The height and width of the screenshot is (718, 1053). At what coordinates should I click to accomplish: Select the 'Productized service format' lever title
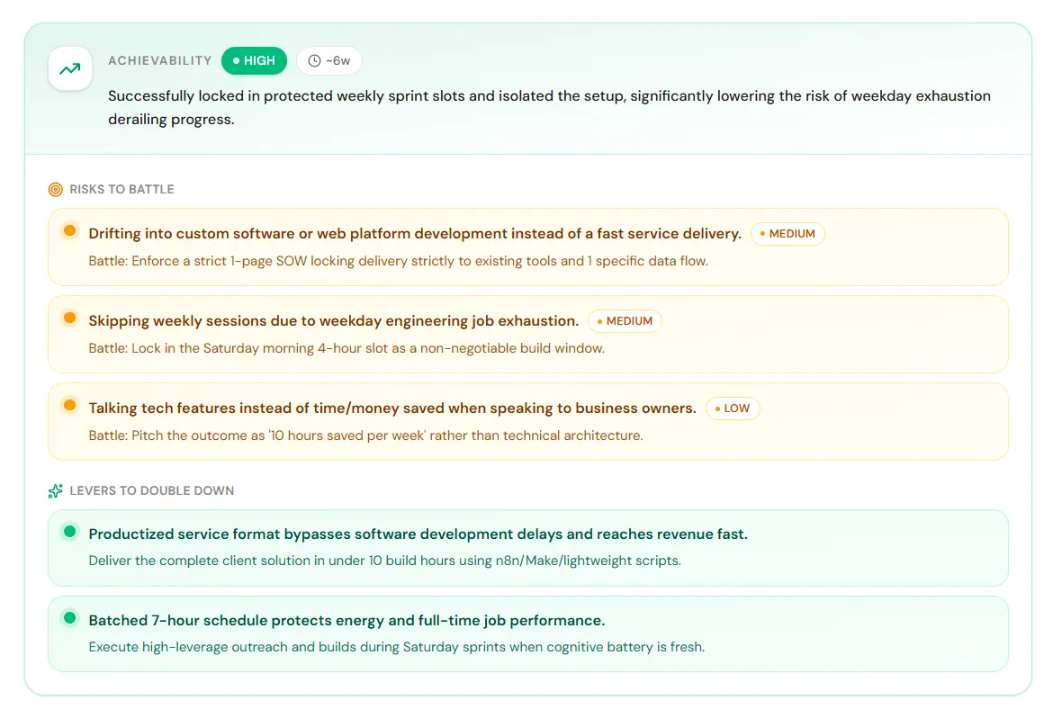418,534
